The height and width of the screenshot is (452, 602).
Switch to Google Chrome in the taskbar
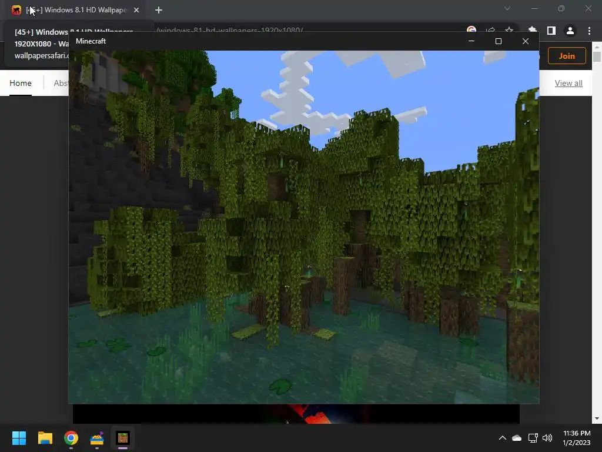(x=71, y=438)
